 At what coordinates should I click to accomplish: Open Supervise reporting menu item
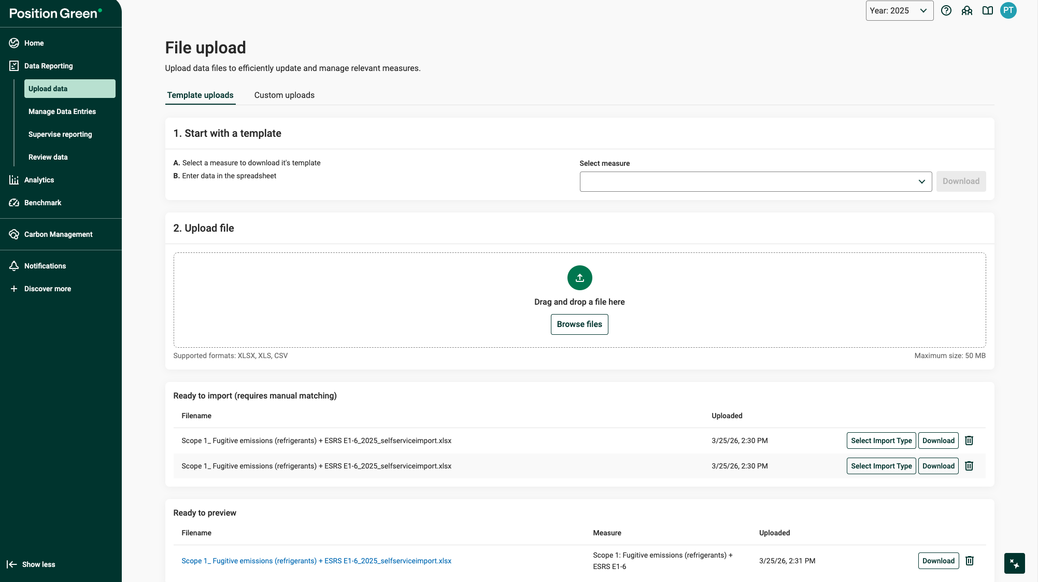pos(60,134)
